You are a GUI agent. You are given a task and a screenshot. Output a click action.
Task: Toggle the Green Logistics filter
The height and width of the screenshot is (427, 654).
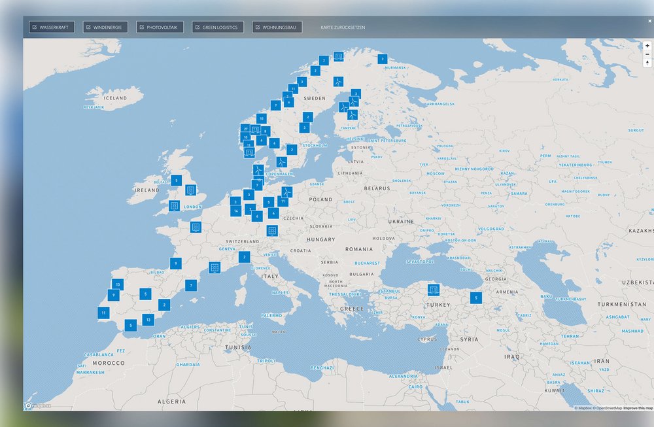[x=218, y=27]
